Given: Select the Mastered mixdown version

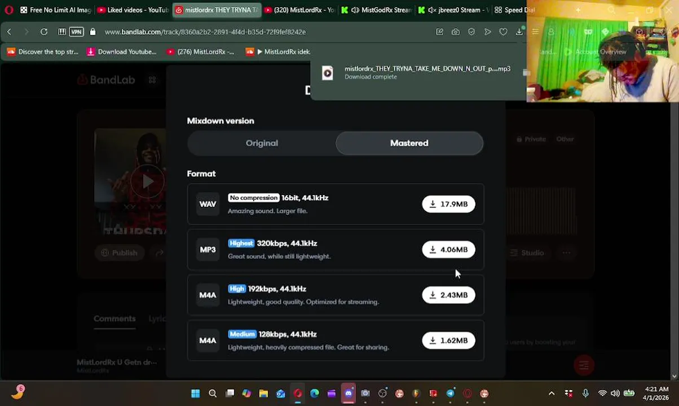Looking at the screenshot, I should (409, 143).
